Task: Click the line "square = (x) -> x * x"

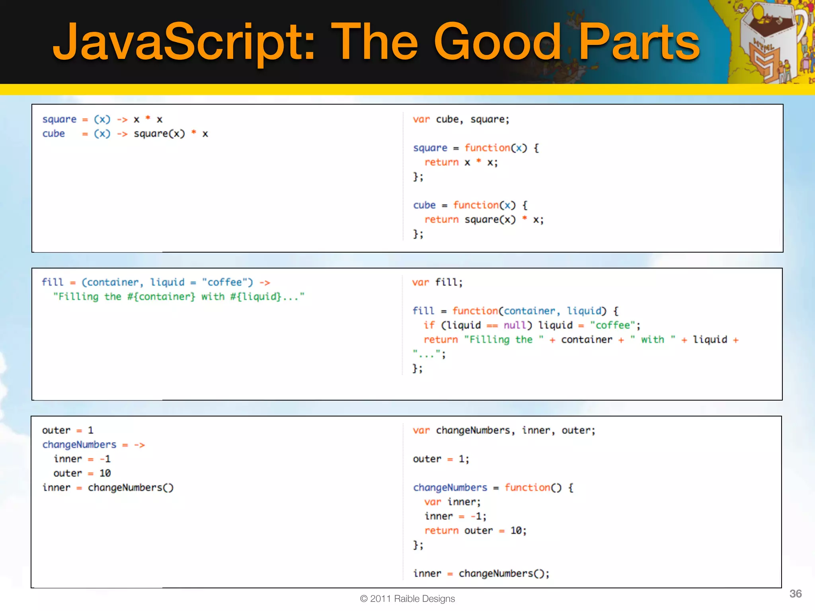Action: (102, 119)
